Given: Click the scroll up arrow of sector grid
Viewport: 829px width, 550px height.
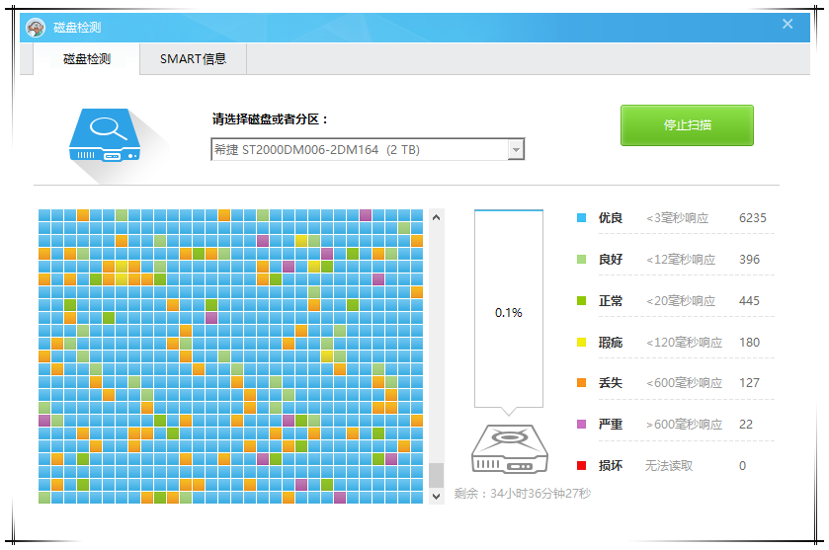Looking at the screenshot, I should tap(437, 216).
